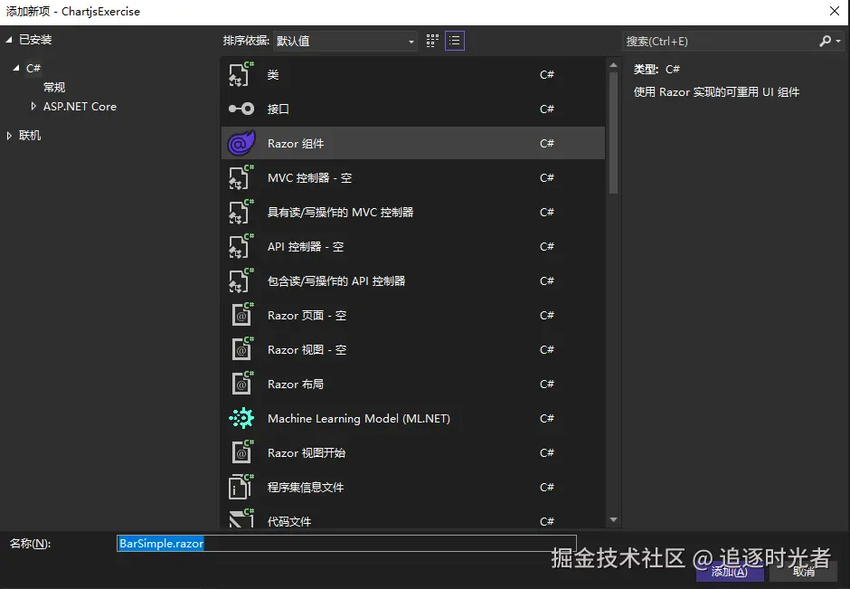The image size is (850, 589).
Task: Click the Razor 页面 - 空 icon
Action: (241, 315)
